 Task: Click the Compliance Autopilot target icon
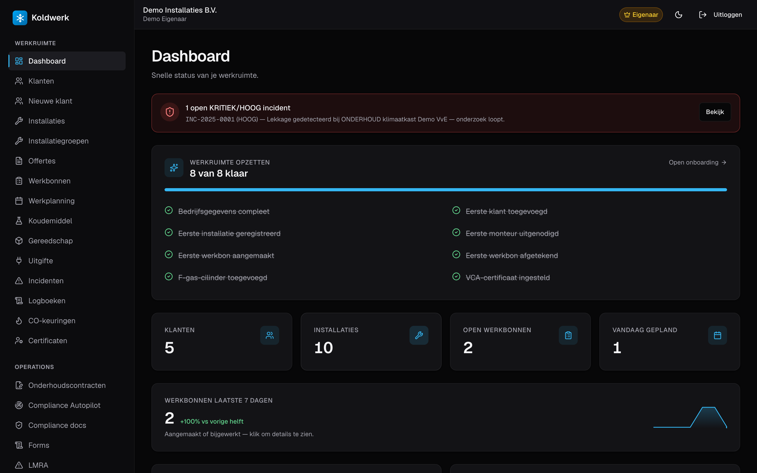(x=19, y=405)
